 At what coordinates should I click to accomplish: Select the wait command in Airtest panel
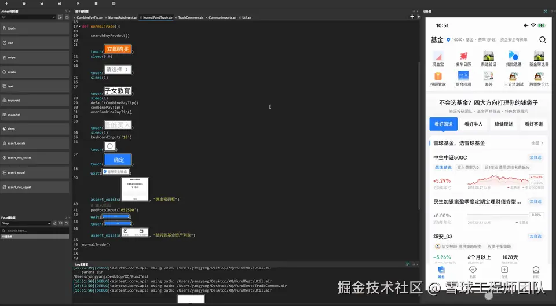(x=35, y=42)
